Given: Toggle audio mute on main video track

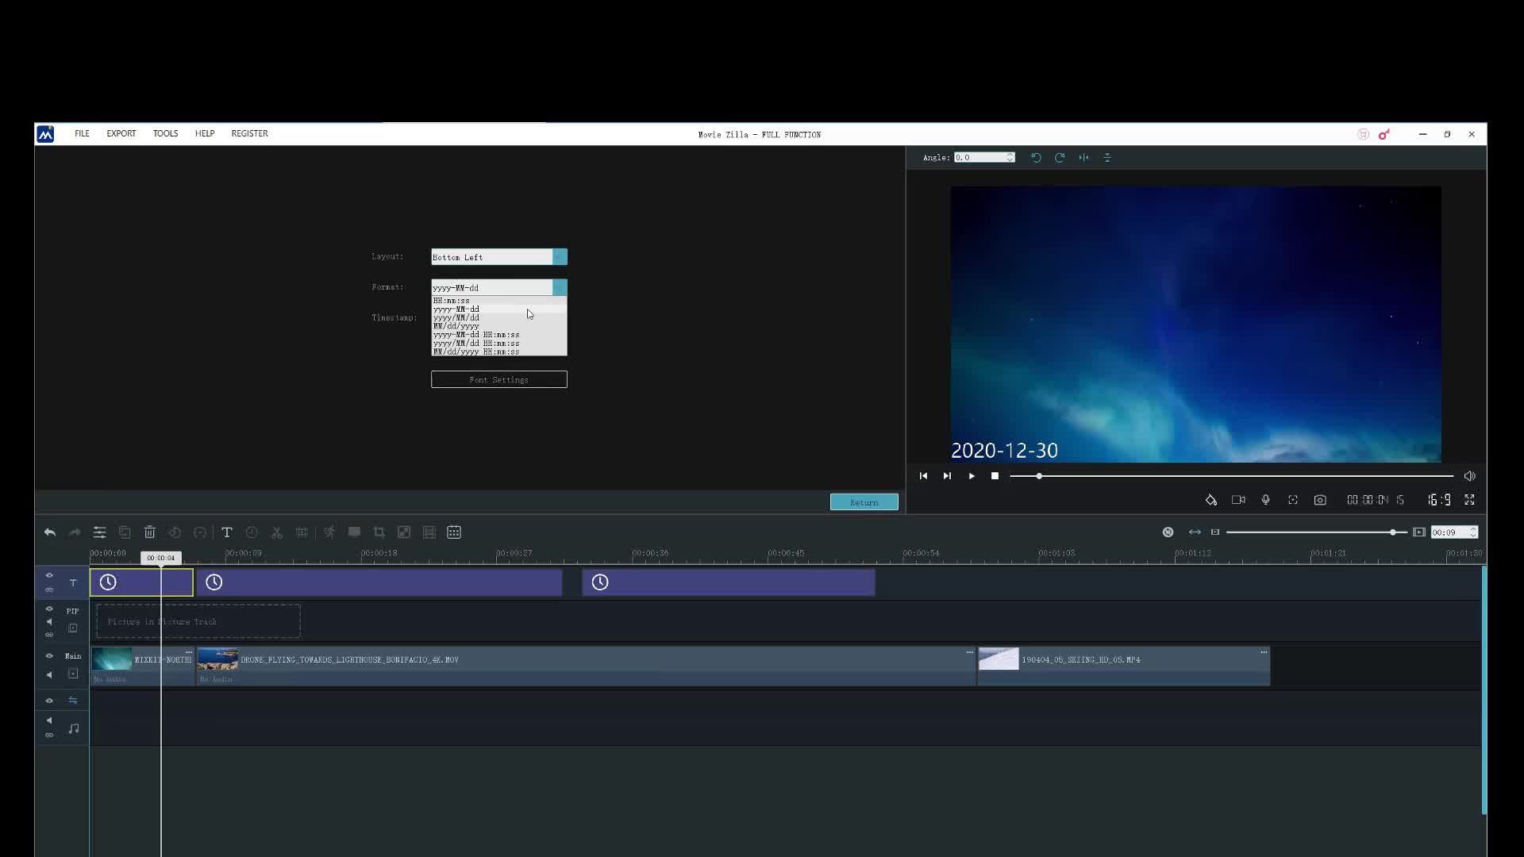Looking at the screenshot, I should coord(49,675).
